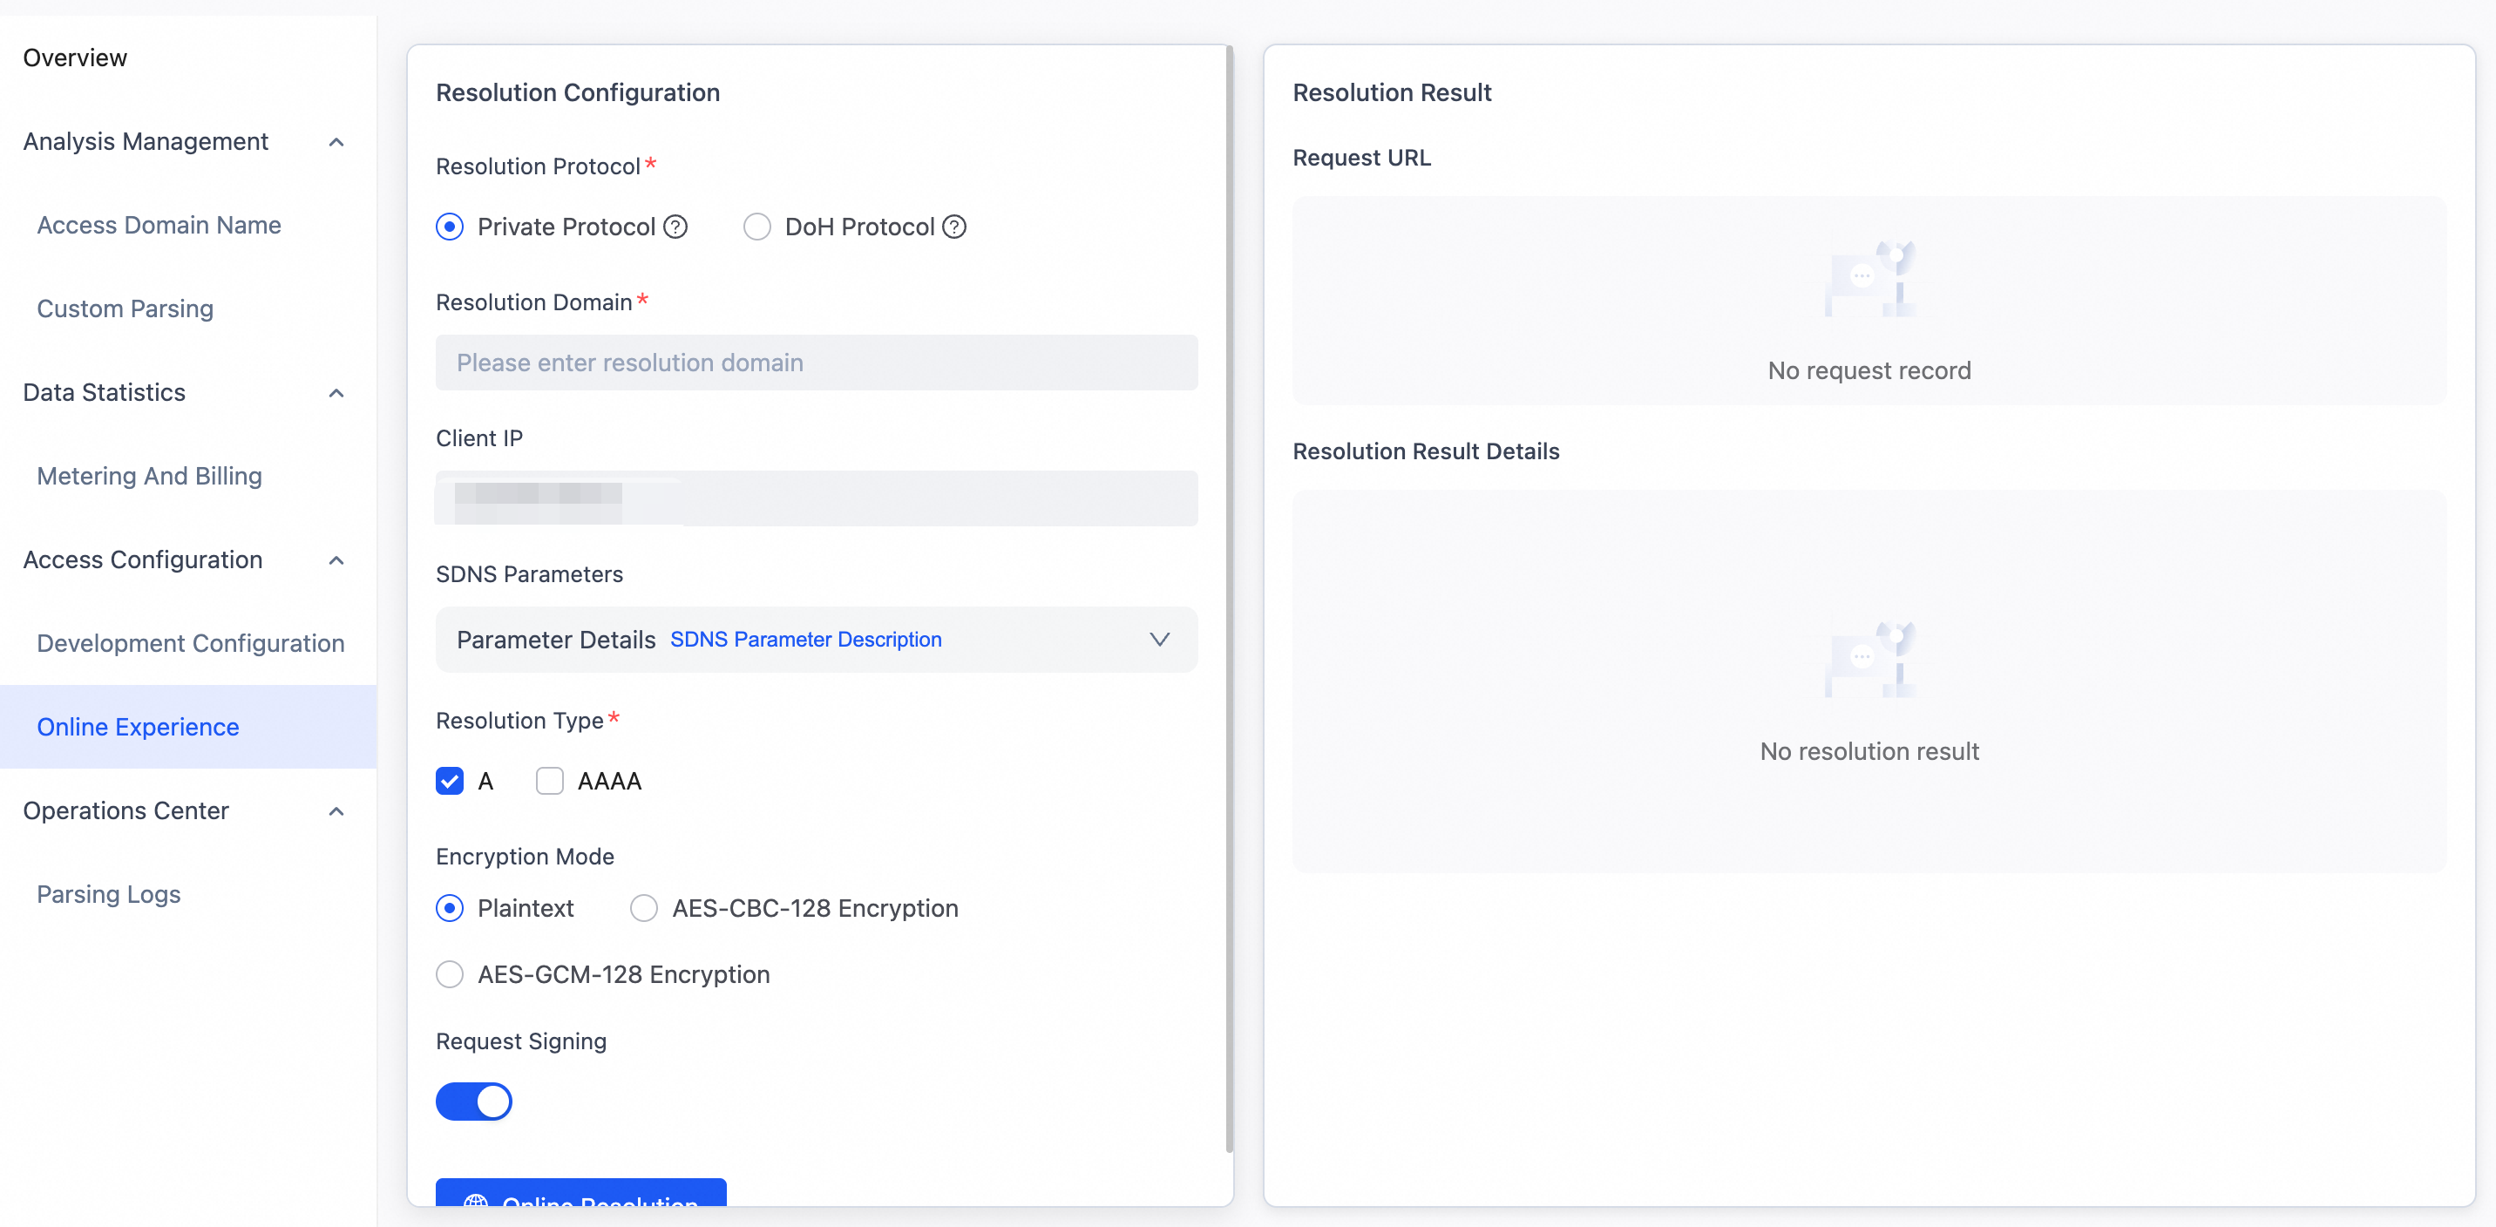2496x1227 pixels.
Task: Click the No resolution result placeholder illustration
Action: tap(1869, 660)
